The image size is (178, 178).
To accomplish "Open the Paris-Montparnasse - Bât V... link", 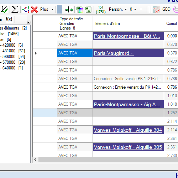I will click(x=127, y=36).
